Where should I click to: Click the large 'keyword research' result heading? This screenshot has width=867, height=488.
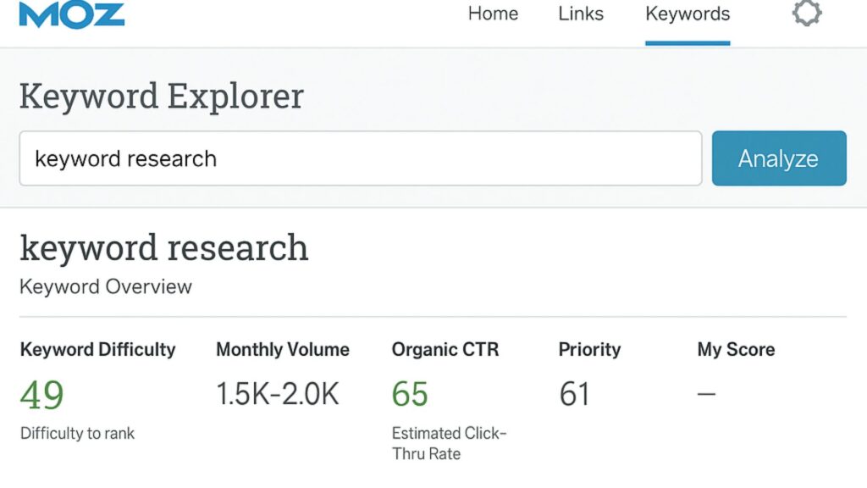coord(164,248)
